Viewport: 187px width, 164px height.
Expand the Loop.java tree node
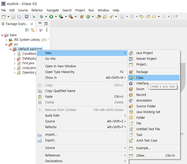tap(15, 68)
